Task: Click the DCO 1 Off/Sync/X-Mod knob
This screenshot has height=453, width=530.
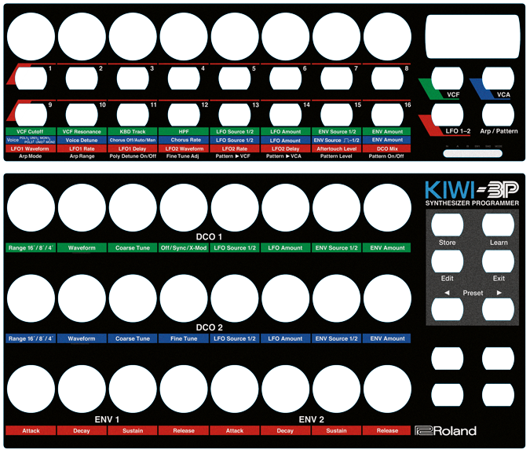Action: tap(184, 207)
